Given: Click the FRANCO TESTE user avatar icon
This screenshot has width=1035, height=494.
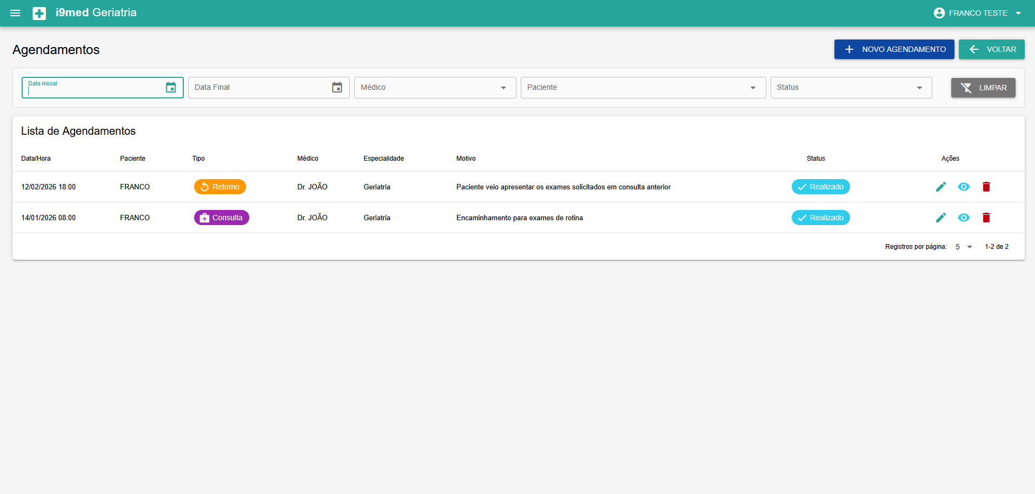Looking at the screenshot, I should [x=939, y=13].
